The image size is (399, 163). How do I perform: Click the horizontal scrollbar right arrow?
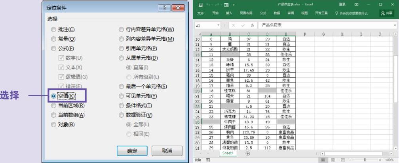(x=391, y=154)
